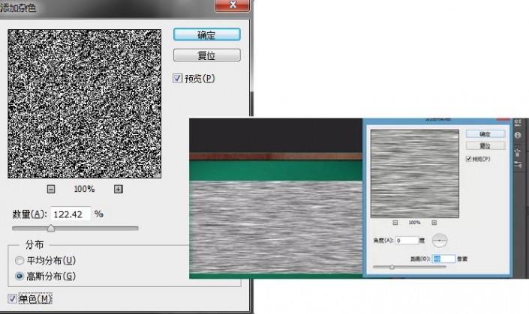Zoom out the noise preview with minus icon

coord(50,189)
